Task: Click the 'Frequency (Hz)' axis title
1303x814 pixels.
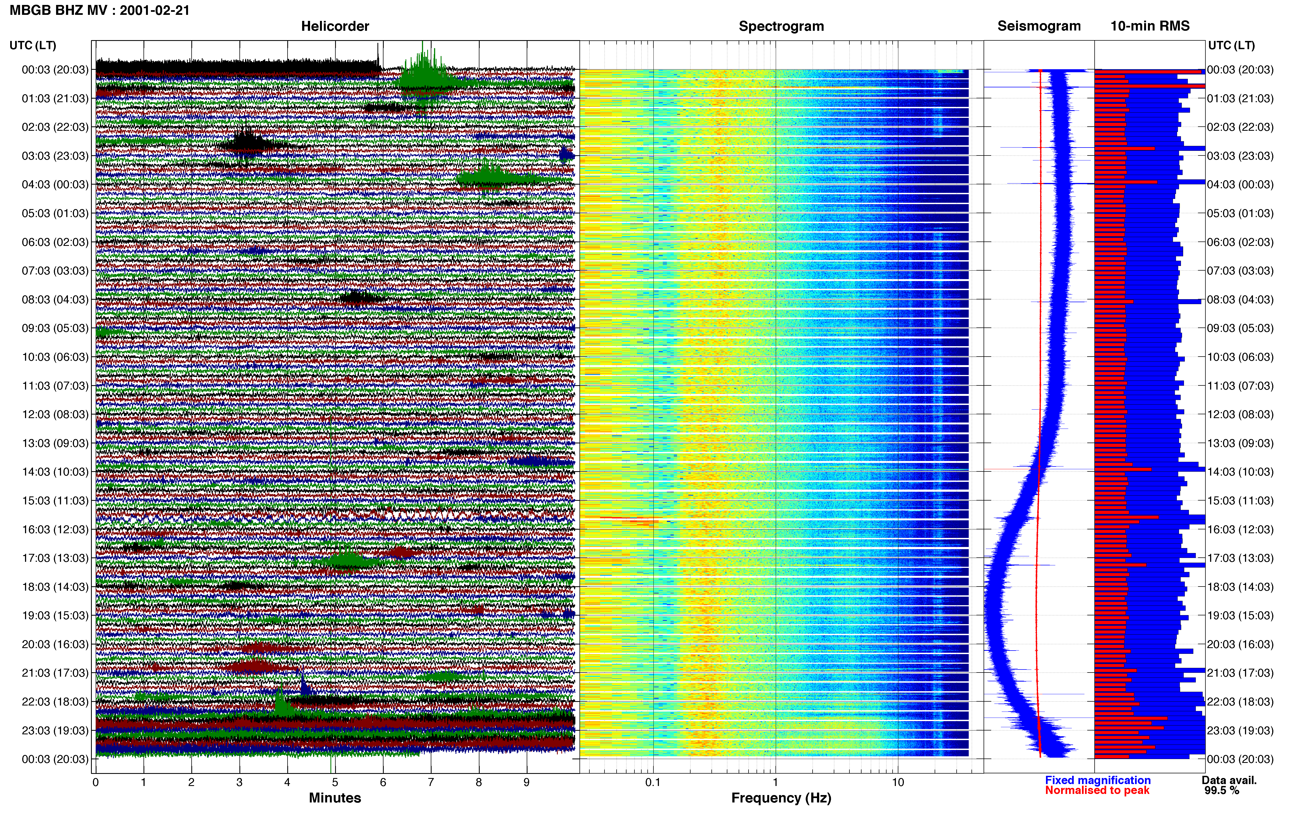Action: 781,798
